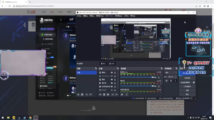Open source properties gear in Sources toolbar

click(108, 95)
